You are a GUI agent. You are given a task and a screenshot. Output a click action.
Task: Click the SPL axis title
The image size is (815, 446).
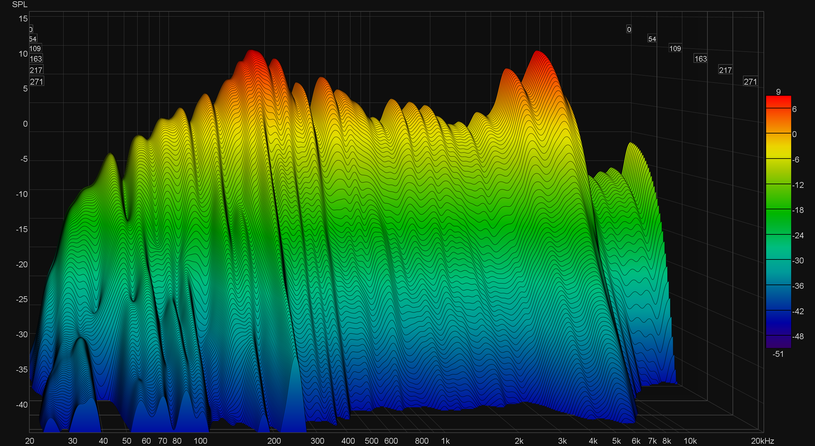coord(20,5)
